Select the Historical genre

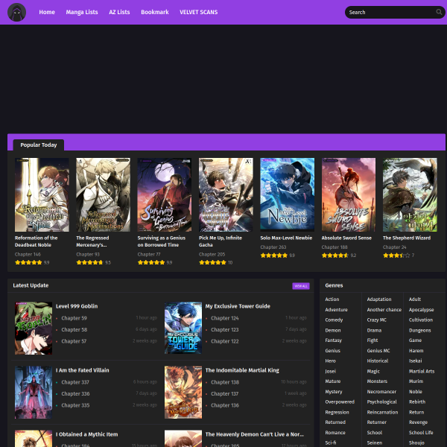coord(378,361)
